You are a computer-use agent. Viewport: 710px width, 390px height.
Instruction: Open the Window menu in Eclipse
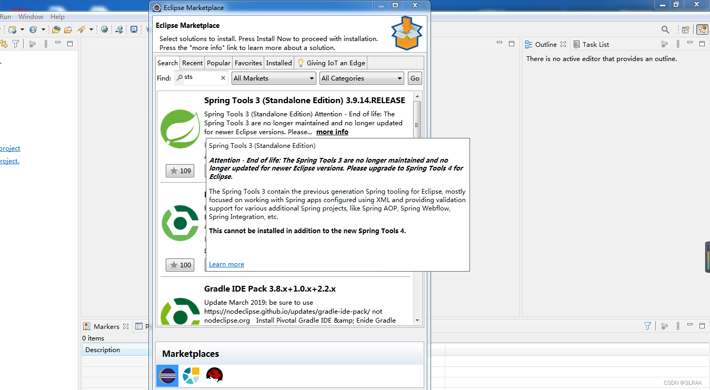[31, 17]
